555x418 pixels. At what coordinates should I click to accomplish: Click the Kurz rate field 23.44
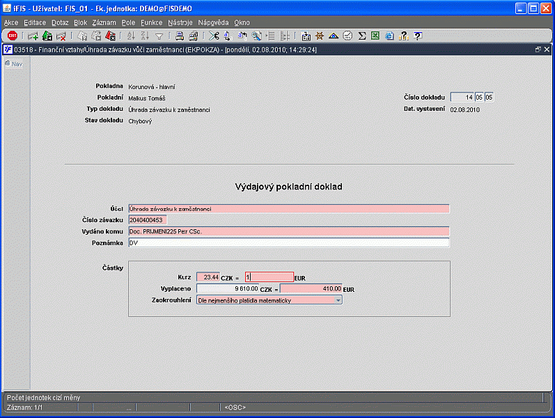208,277
